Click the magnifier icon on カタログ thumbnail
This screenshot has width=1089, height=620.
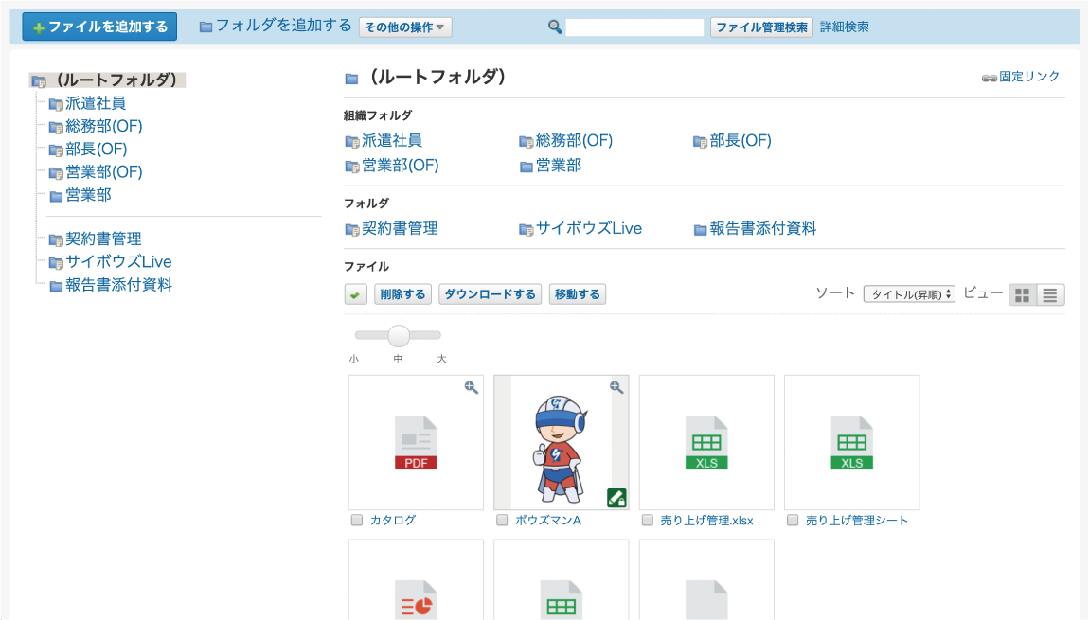click(x=471, y=387)
